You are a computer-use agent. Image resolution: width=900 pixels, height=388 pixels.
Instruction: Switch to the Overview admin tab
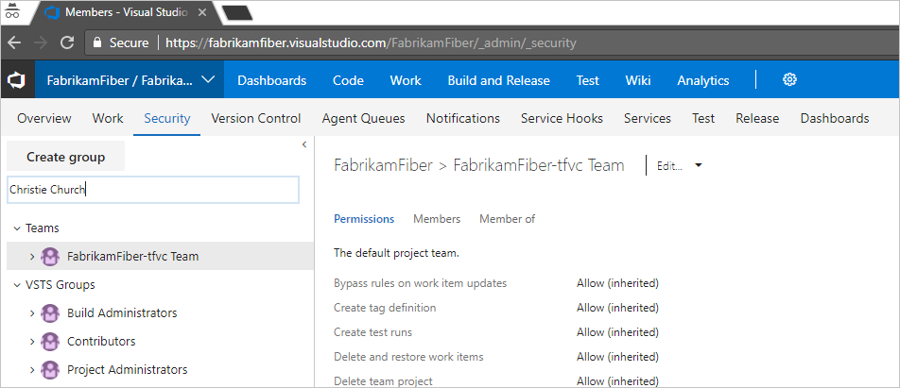pyautogui.click(x=44, y=118)
